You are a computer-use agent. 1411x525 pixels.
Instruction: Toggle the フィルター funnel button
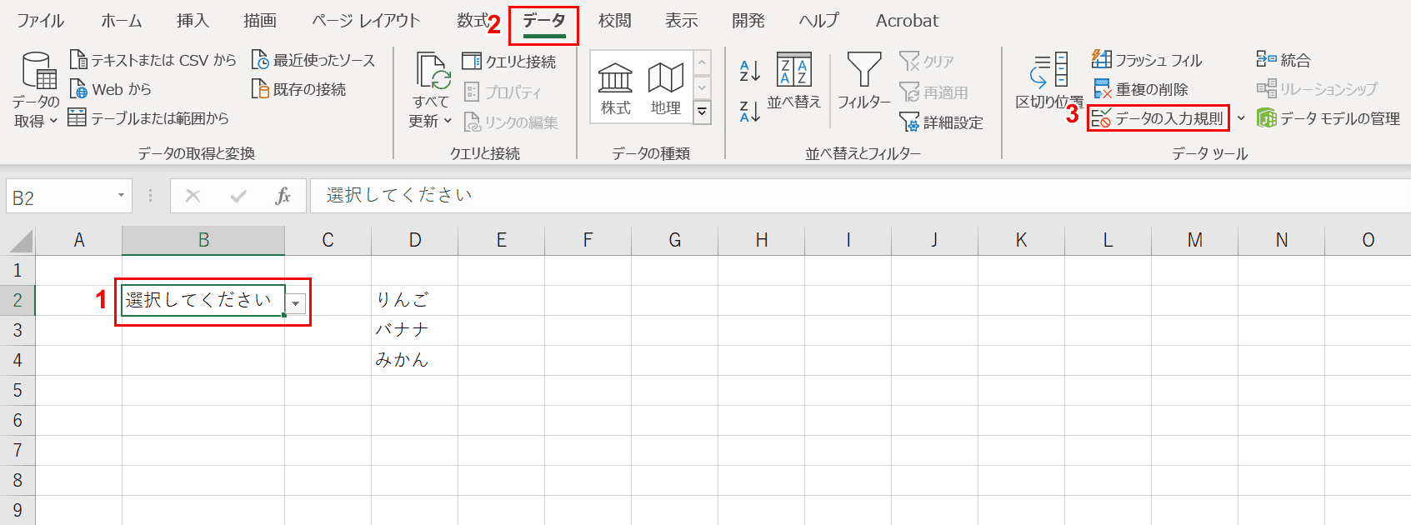point(863,82)
